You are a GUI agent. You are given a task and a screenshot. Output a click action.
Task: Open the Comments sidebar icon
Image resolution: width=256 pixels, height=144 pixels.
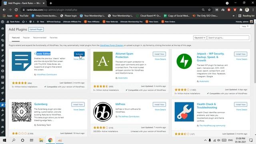tap(3, 50)
